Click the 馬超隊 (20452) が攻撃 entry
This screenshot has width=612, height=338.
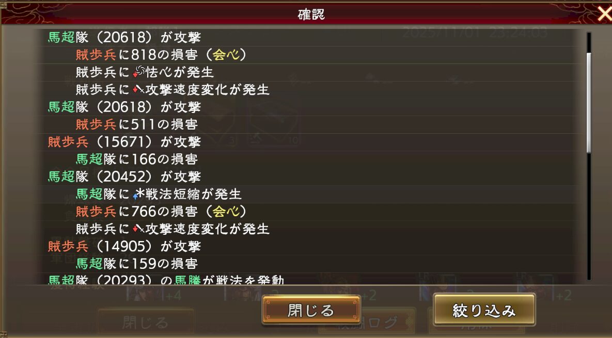124,176
